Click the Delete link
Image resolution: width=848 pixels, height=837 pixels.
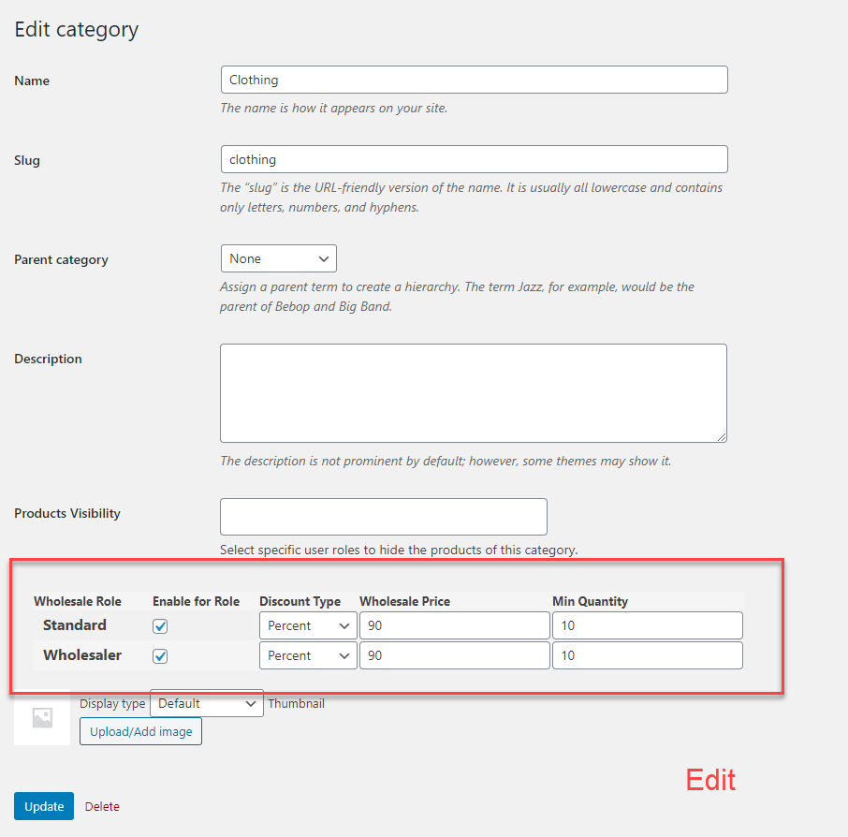pyautogui.click(x=102, y=806)
